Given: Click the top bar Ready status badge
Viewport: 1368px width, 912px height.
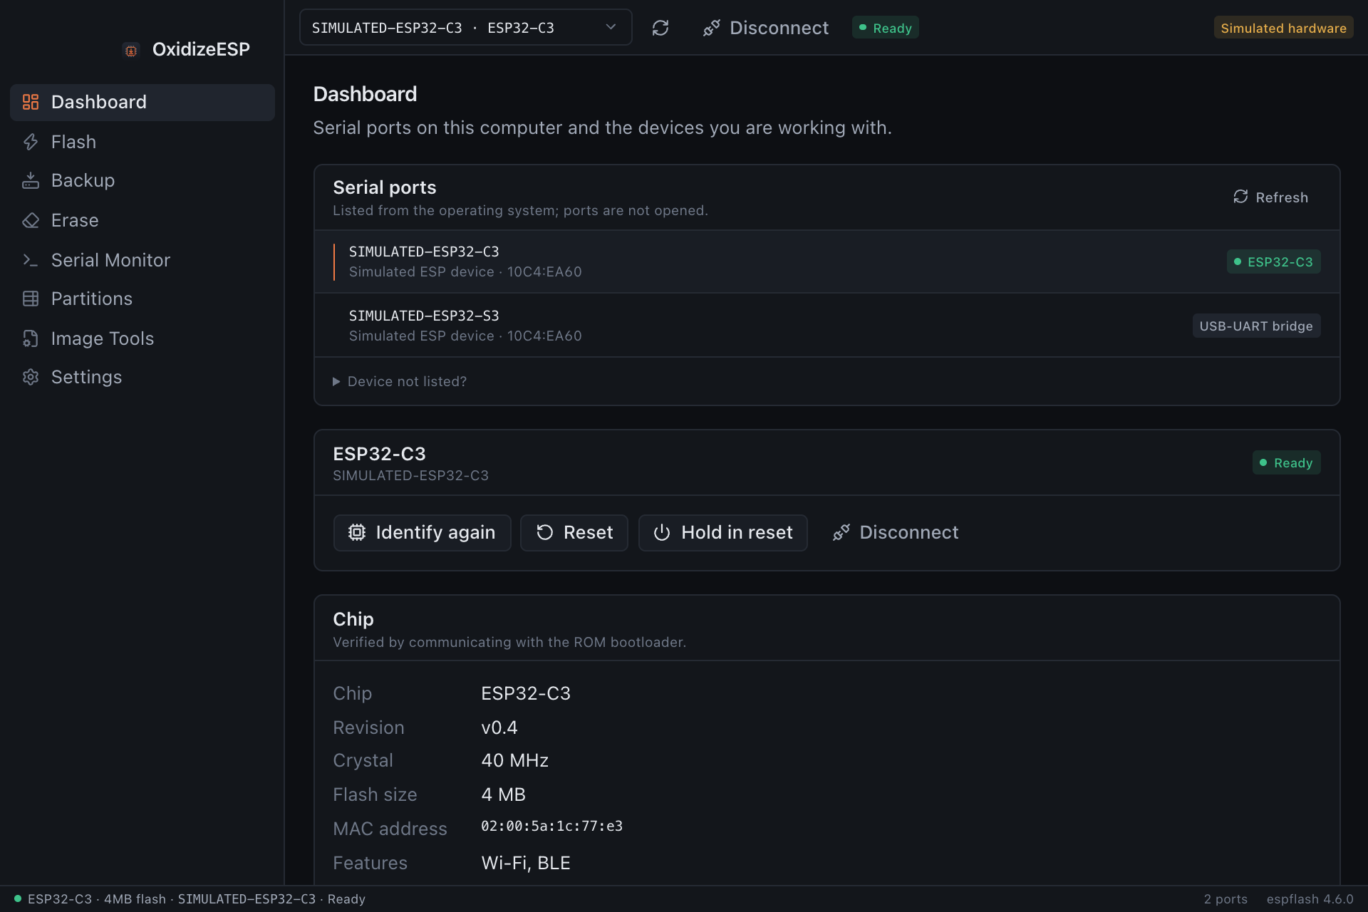Looking at the screenshot, I should pyautogui.click(x=885, y=28).
